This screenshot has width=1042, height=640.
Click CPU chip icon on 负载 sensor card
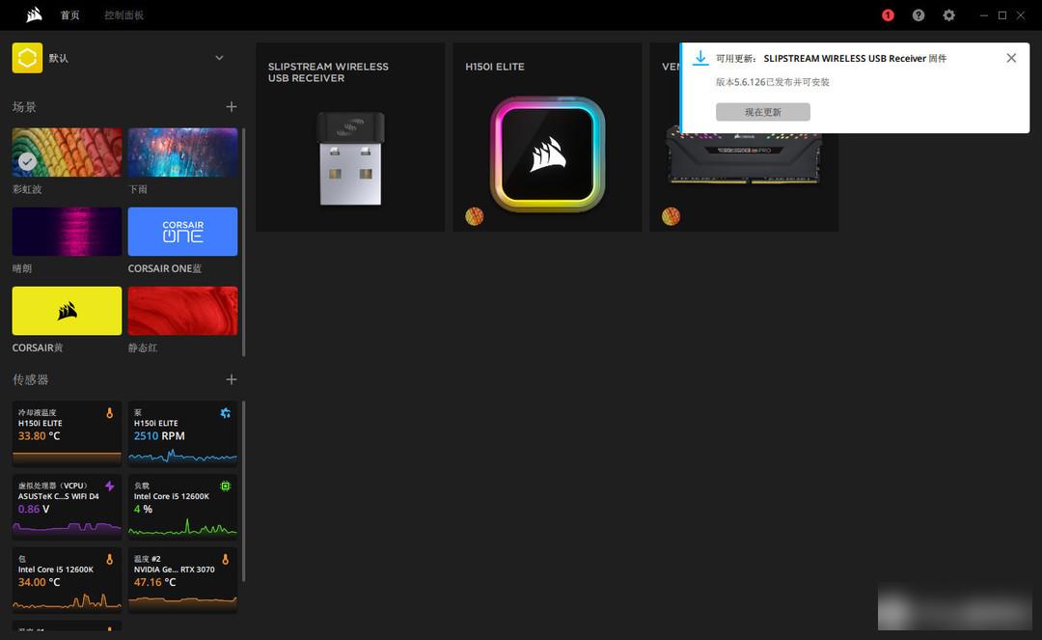pos(225,486)
